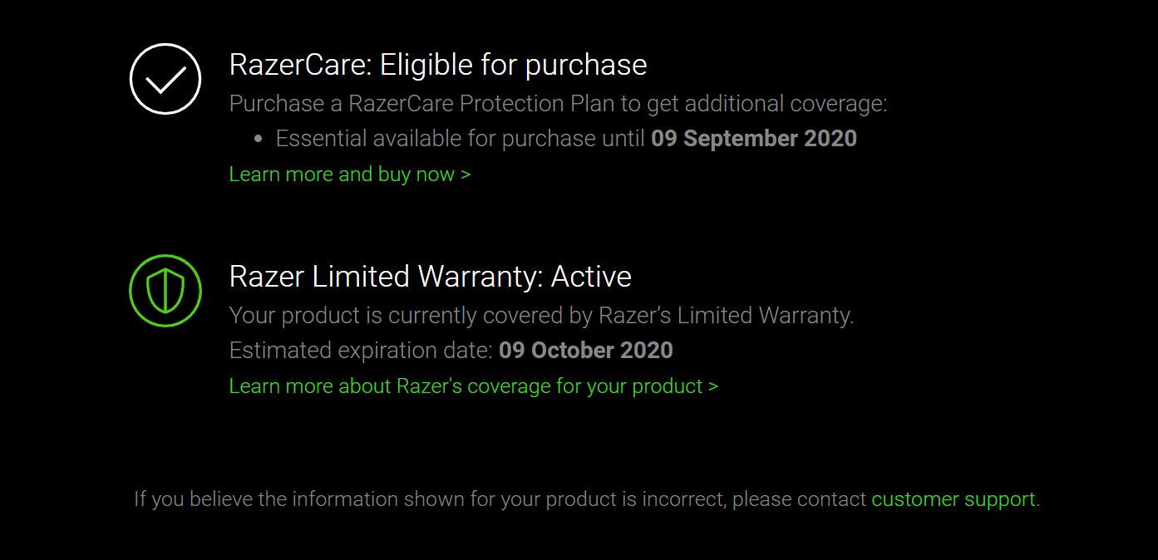The image size is (1158, 560).
Task: Open Learn more about Razer's coverage link
Action: [x=474, y=386]
